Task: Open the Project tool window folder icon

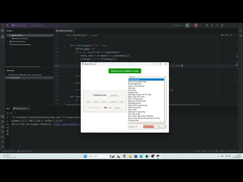Action: click(3, 31)
